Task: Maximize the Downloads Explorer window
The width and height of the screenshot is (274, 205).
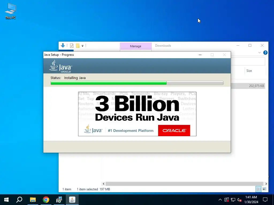Action: click(x=250, y=45)
